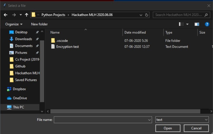Select the .vscode folder
This screenshot has width=213, height=134.
(62, 41)
